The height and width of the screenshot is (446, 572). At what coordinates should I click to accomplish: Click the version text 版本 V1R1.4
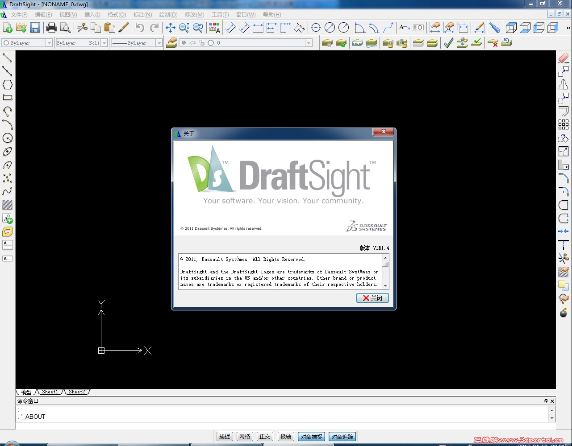[374, 248]
